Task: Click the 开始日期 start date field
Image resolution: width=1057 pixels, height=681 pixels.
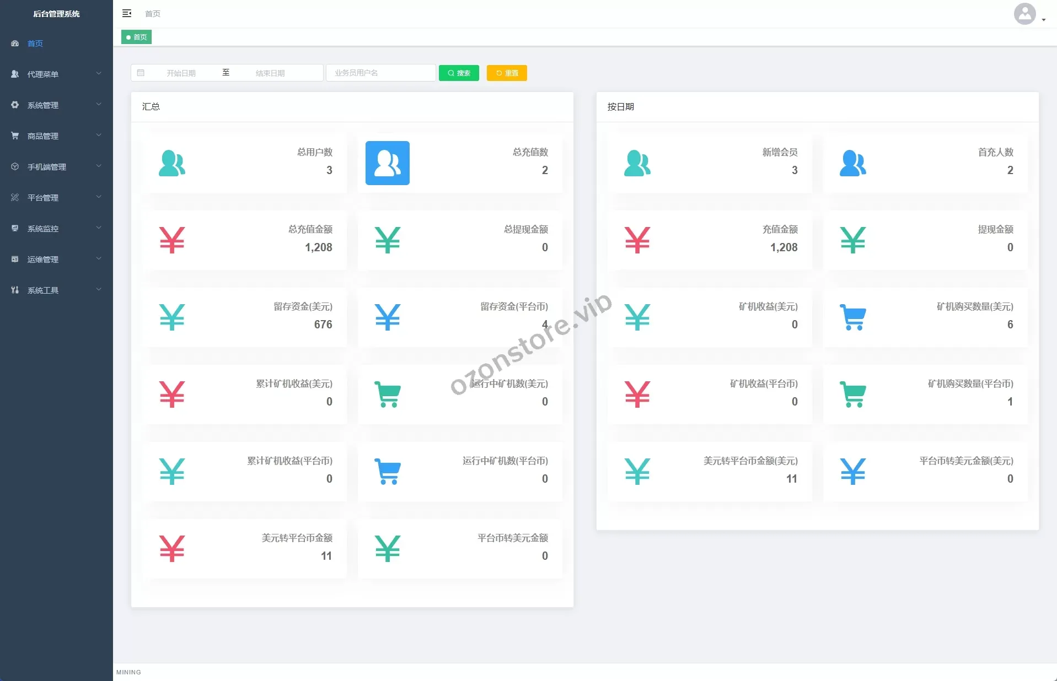Action: (181, 73)
